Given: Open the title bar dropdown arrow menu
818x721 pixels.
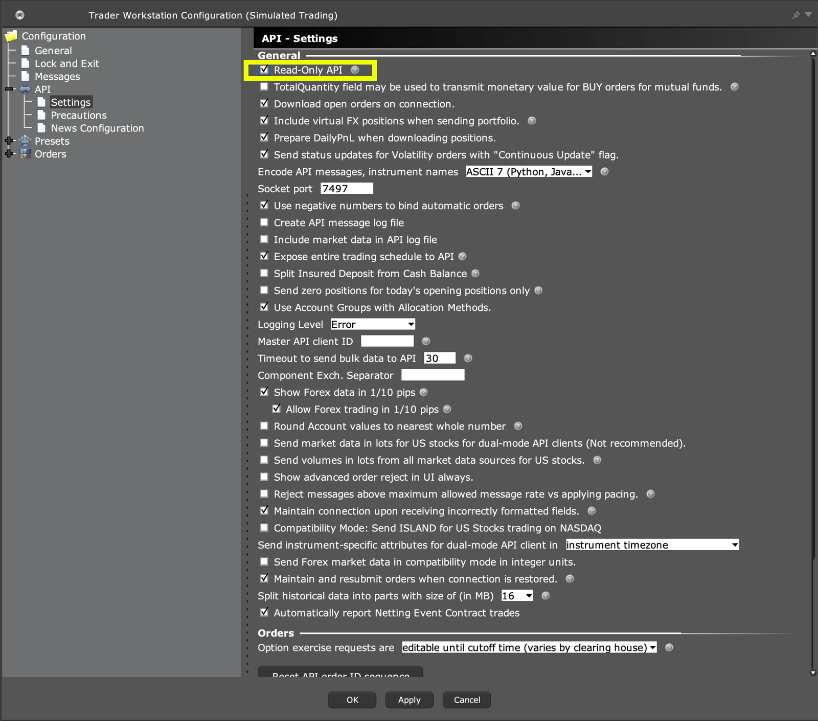Looking at the screenshot, I should coord(808,15).
